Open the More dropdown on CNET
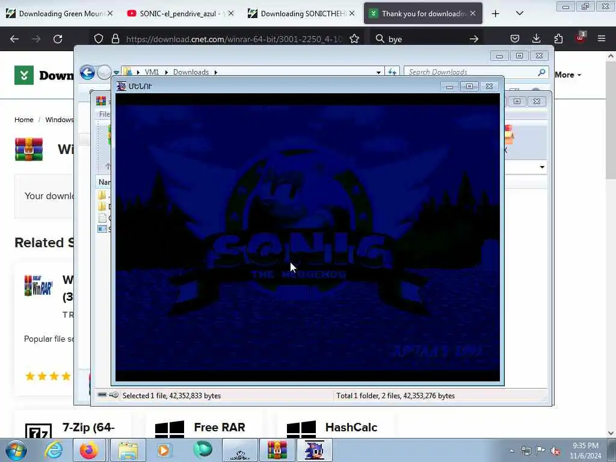Viewport: 616px width, 462px height. [x=568, y=75]
